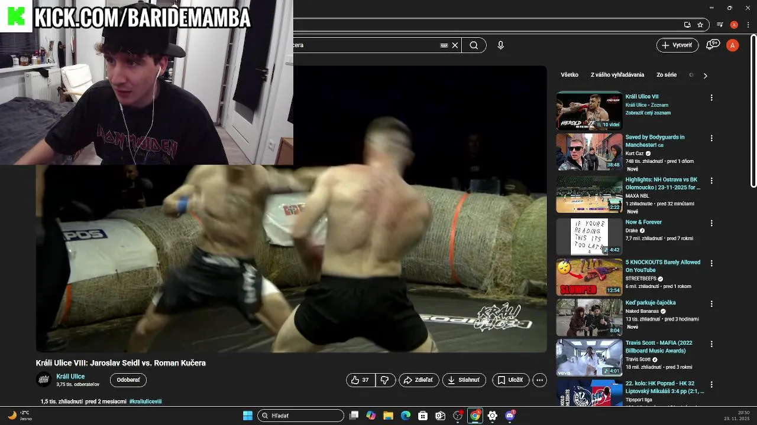Share the video with Zdieľať
The image size is (757, 425).
click(419, 380)
